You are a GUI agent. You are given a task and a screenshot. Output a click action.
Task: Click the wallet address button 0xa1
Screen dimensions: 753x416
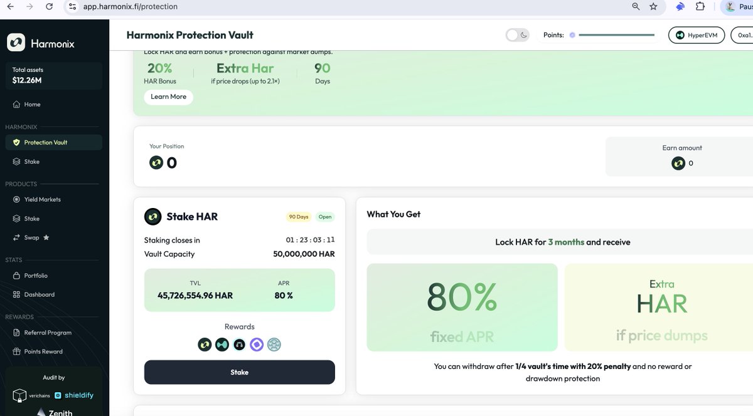742,35
